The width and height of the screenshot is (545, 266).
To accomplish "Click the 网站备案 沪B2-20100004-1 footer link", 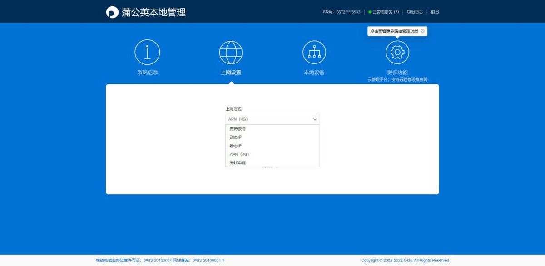I will tap(198, 261).
